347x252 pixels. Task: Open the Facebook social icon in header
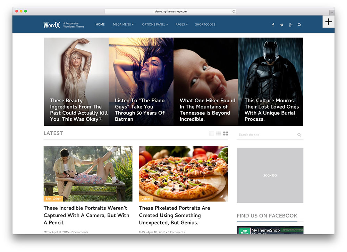click(273, 25)
